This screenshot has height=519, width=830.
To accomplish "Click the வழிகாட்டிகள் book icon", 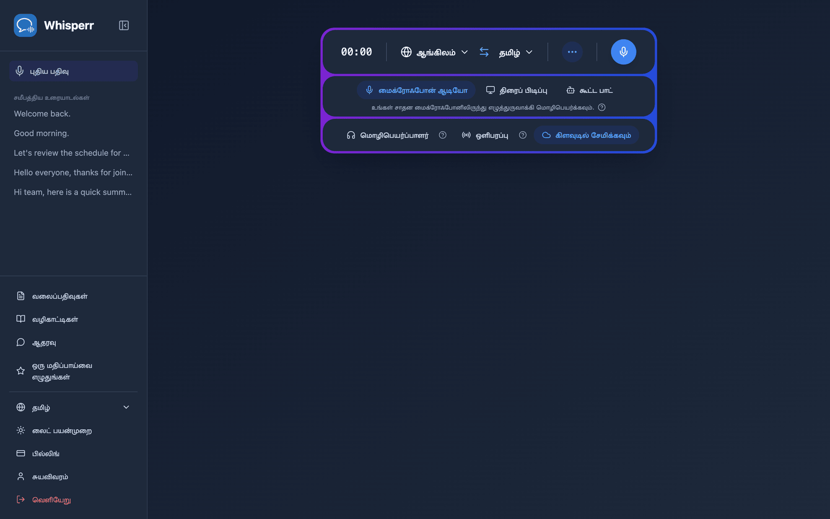I will [21, 319].
